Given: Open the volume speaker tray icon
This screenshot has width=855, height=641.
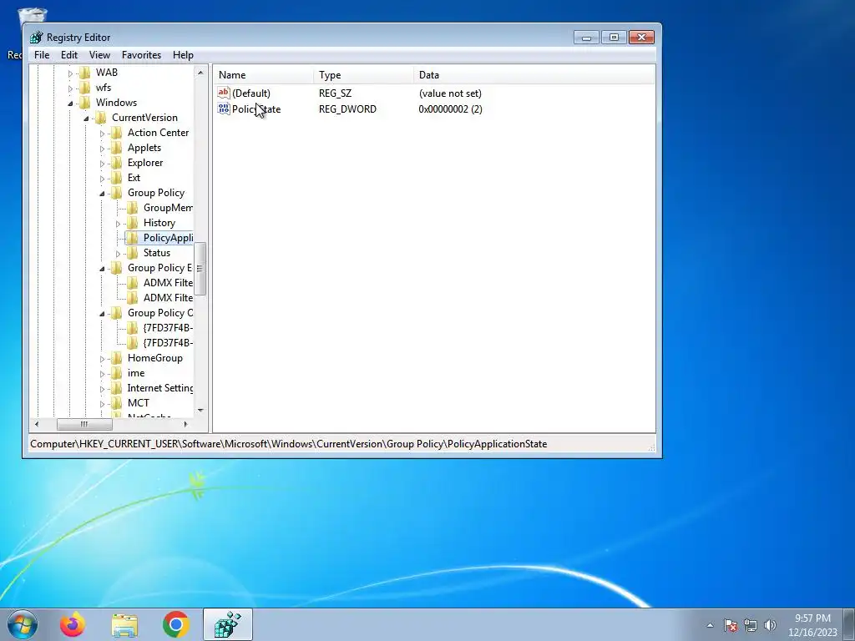Looking at the screenshot, I should point(770,625).
